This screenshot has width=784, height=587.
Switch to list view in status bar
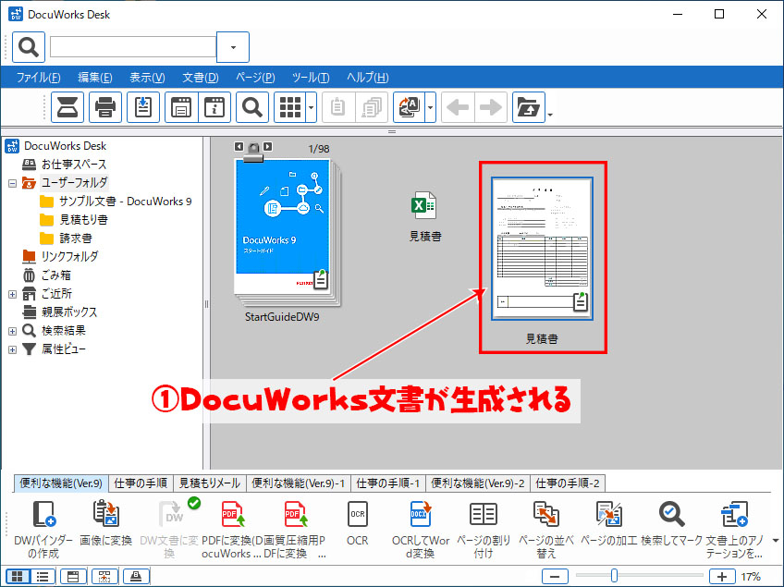pos(43,577)
